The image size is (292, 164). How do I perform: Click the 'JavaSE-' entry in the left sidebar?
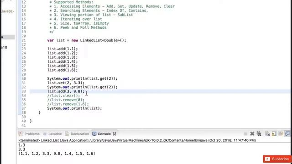[x=8, y=11]
